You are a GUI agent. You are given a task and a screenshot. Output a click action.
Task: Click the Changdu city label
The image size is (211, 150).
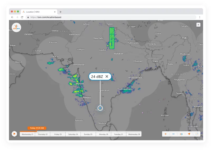184,26
